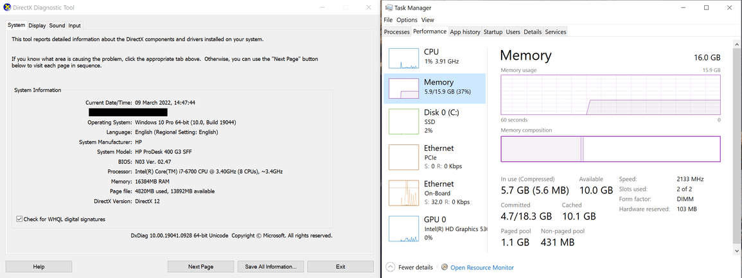The height and width of the screenshot is (278, 742).
Task: Click the Task Manager vertical scrollbar down arrow
Action: [737, 249]
